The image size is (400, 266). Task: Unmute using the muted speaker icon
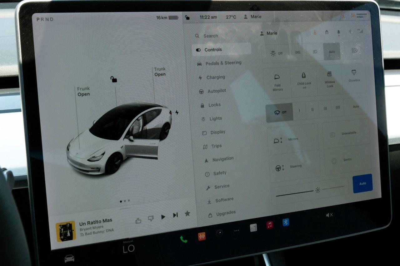[x=329, y=215]
